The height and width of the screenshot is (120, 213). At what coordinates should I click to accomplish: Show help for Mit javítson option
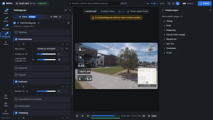67,49
